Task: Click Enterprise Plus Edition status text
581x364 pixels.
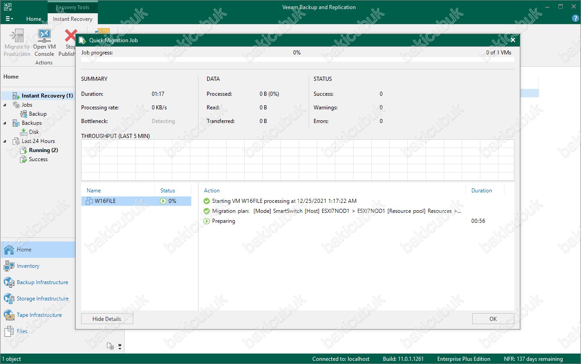Action: coord(464,359)
